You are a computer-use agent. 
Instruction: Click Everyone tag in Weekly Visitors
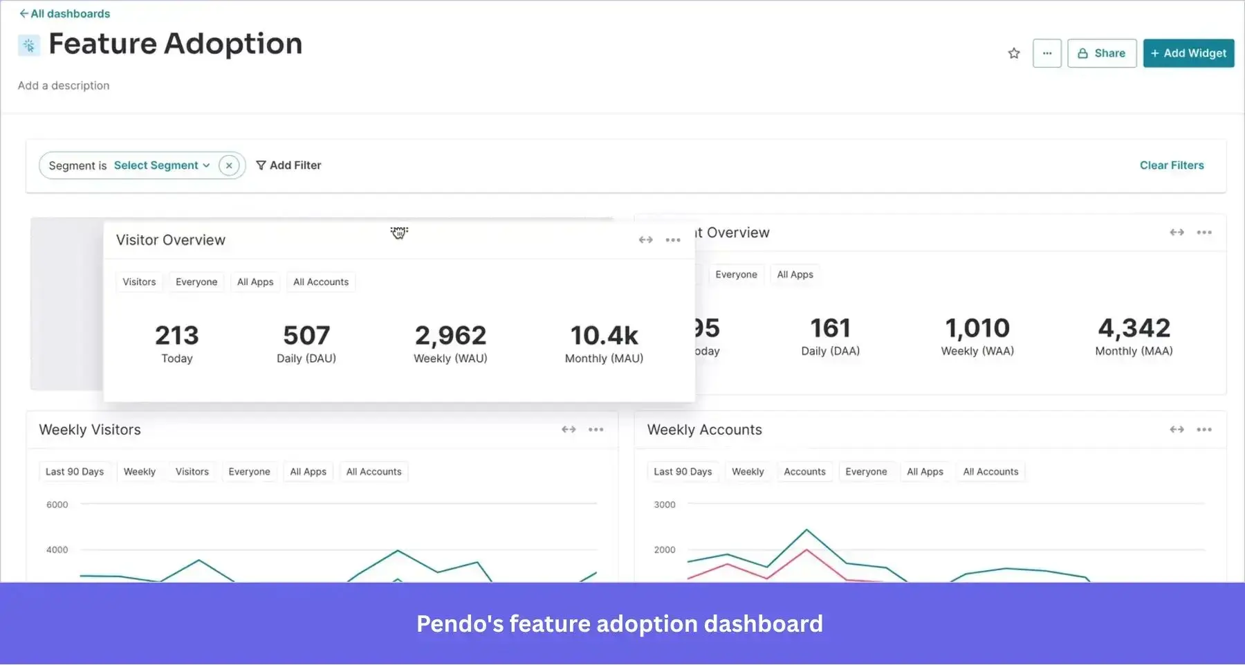pos(250,472)
